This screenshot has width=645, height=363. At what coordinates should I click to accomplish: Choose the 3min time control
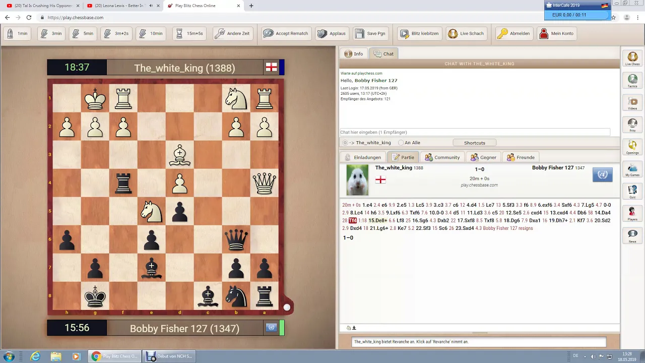click(x=51, y=33)
